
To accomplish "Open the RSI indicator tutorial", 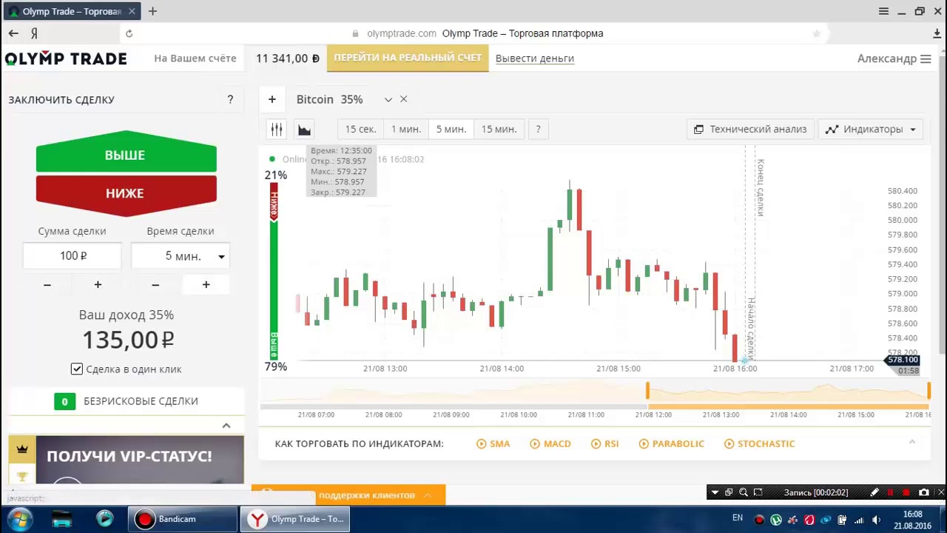I will tap(605, 443).
